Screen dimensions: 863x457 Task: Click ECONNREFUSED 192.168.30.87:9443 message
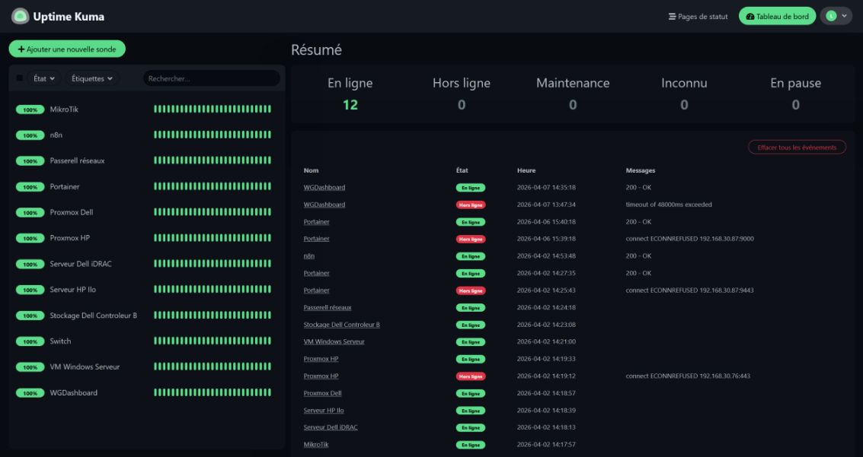689,290
